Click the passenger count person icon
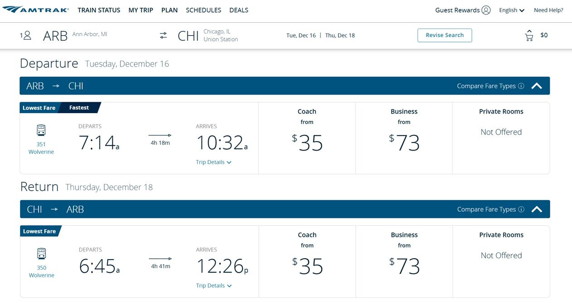Viewport: 572px width, 303px height. click(27, 35)
